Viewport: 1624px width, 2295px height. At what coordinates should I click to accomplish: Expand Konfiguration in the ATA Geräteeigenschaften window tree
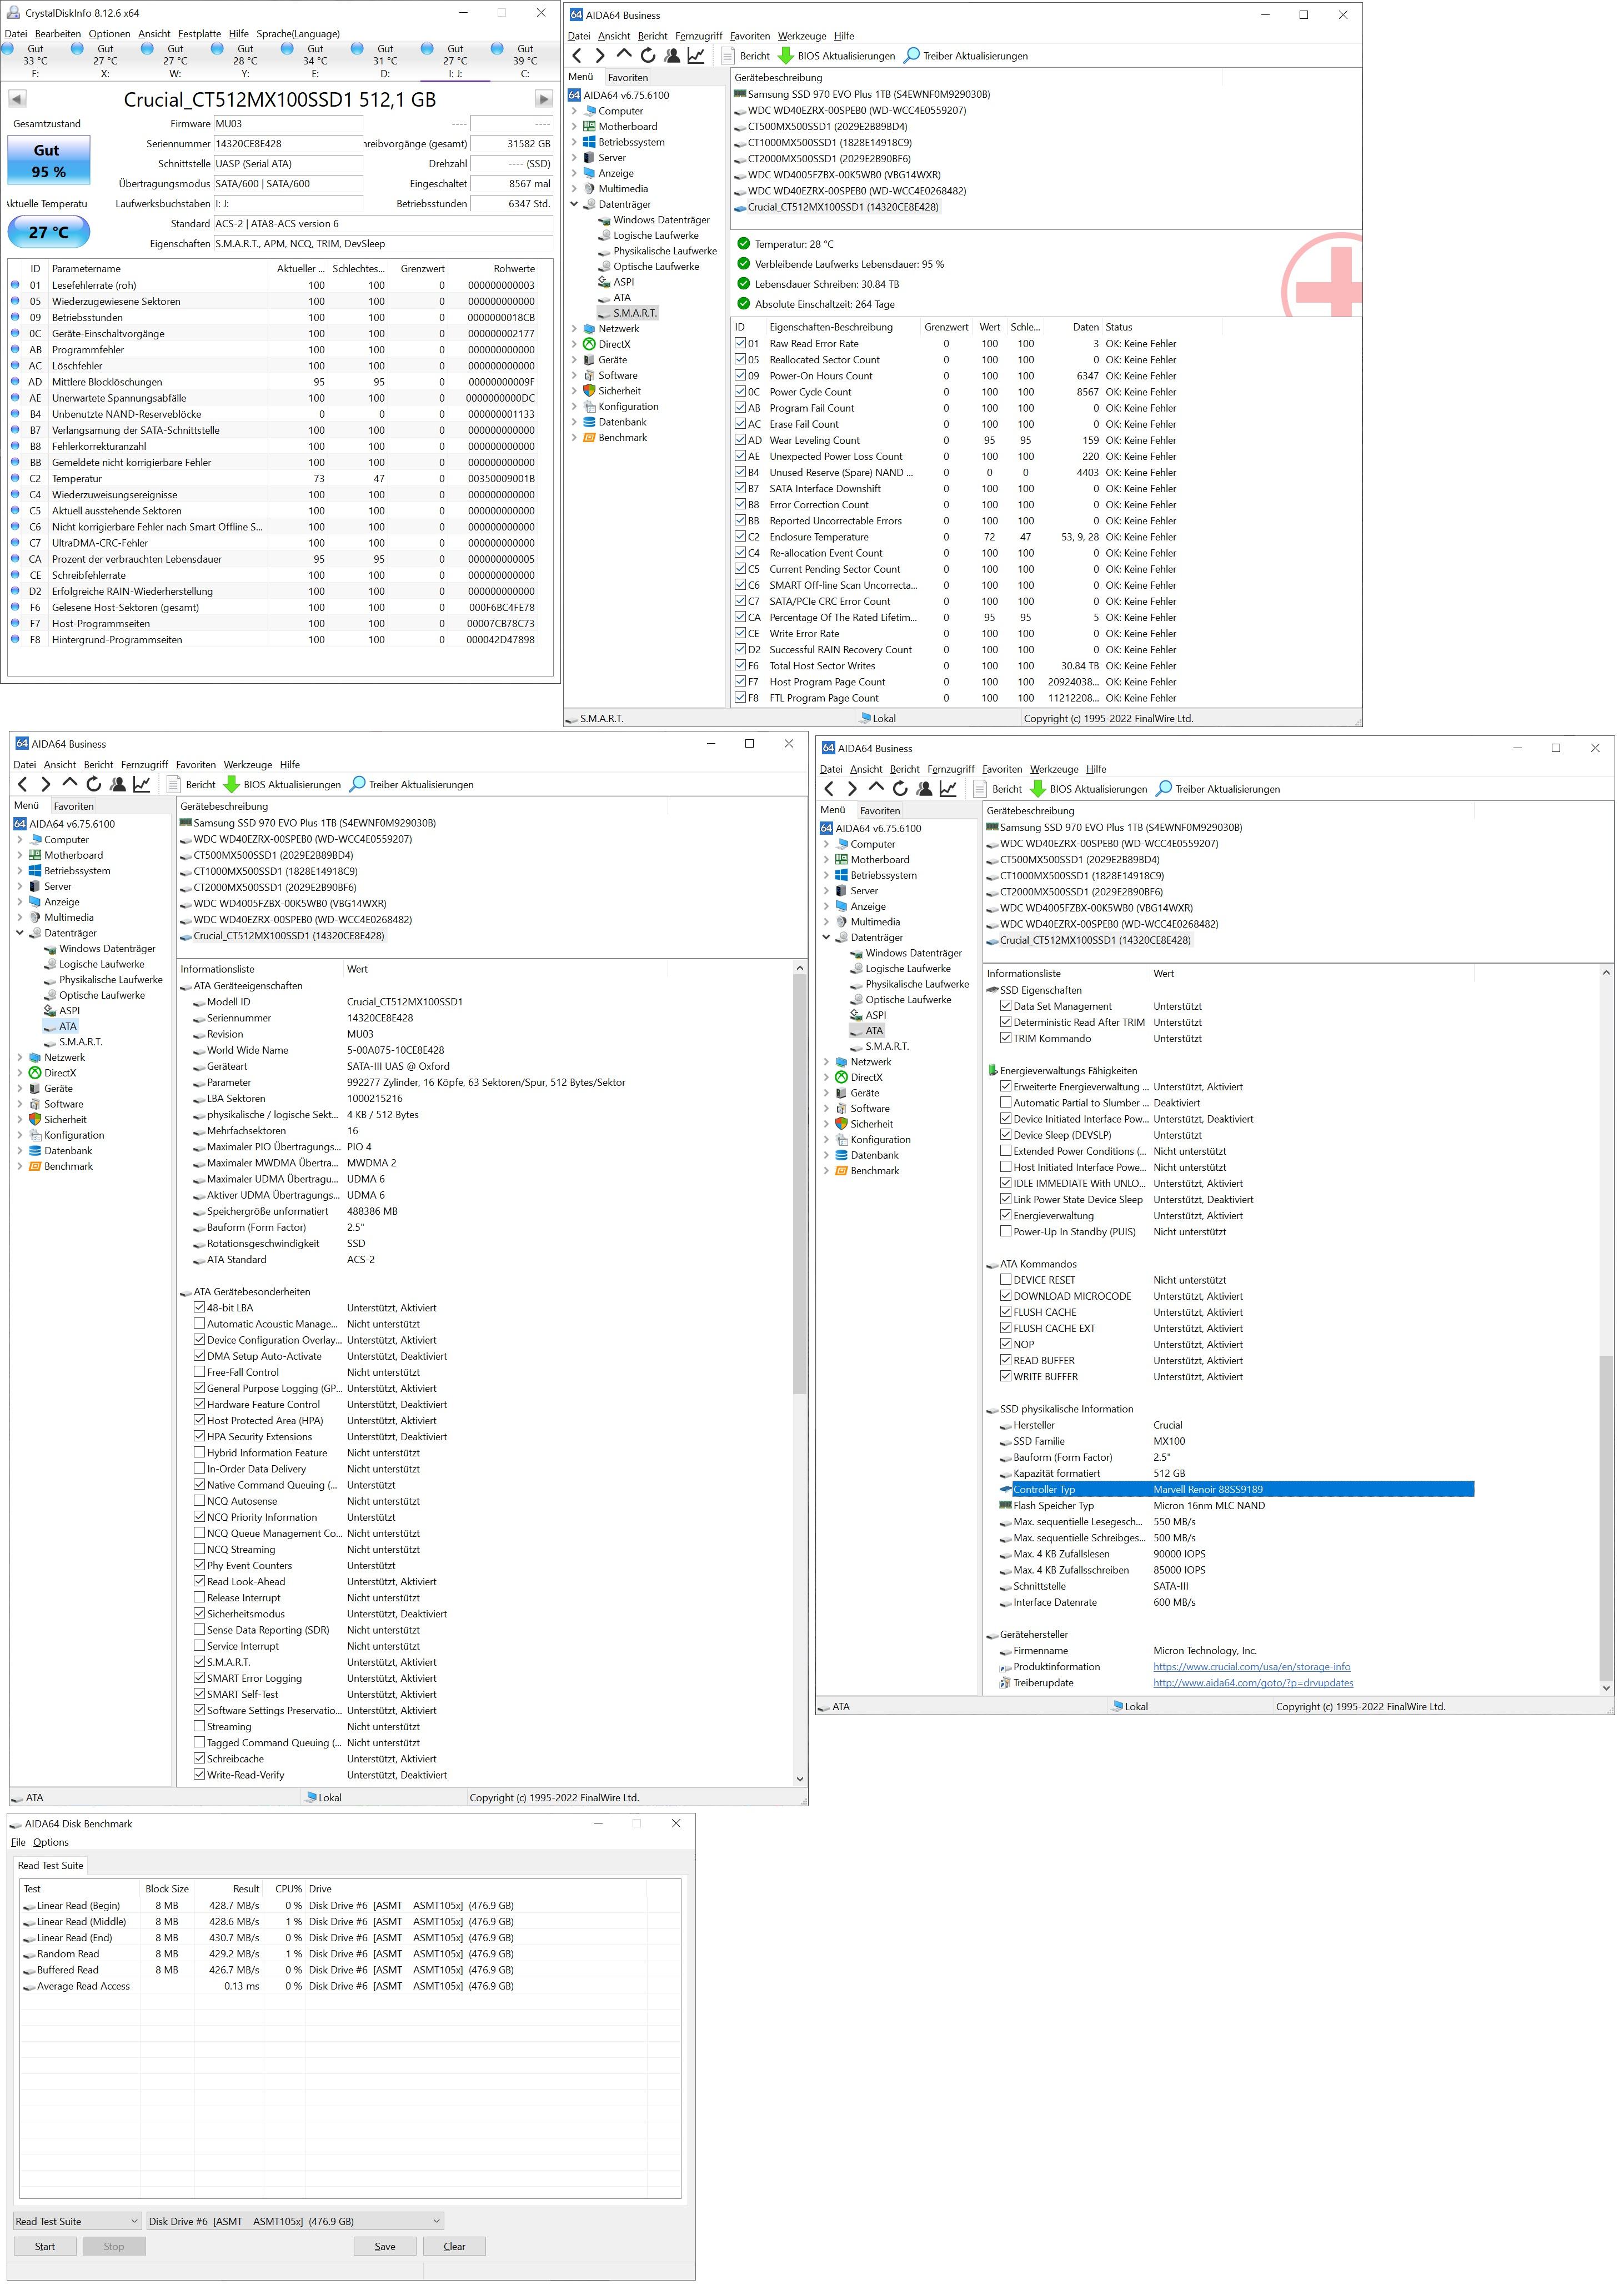pyautogui.click(x=20, y=1136)
